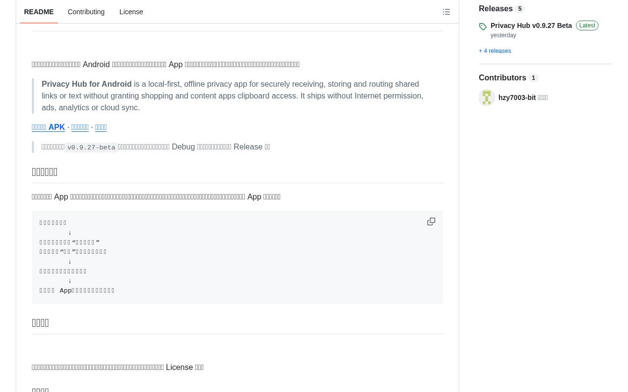Image resolution: width=628 pixels, height=392 pixels.
Task: Open the APK download link
Action: pos(49,127)
